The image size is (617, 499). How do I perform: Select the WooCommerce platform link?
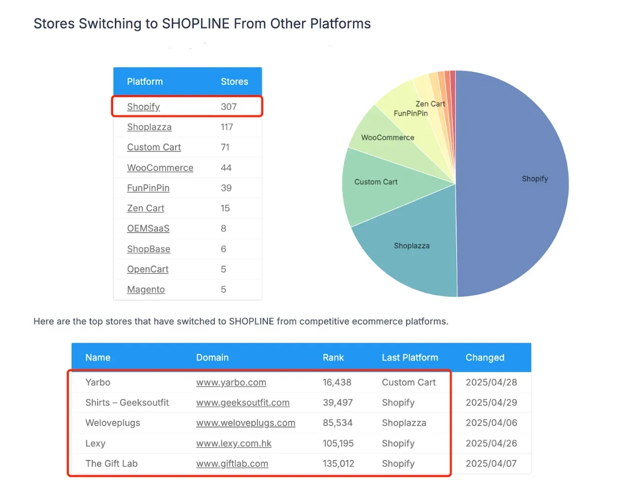tap(160, 167)
